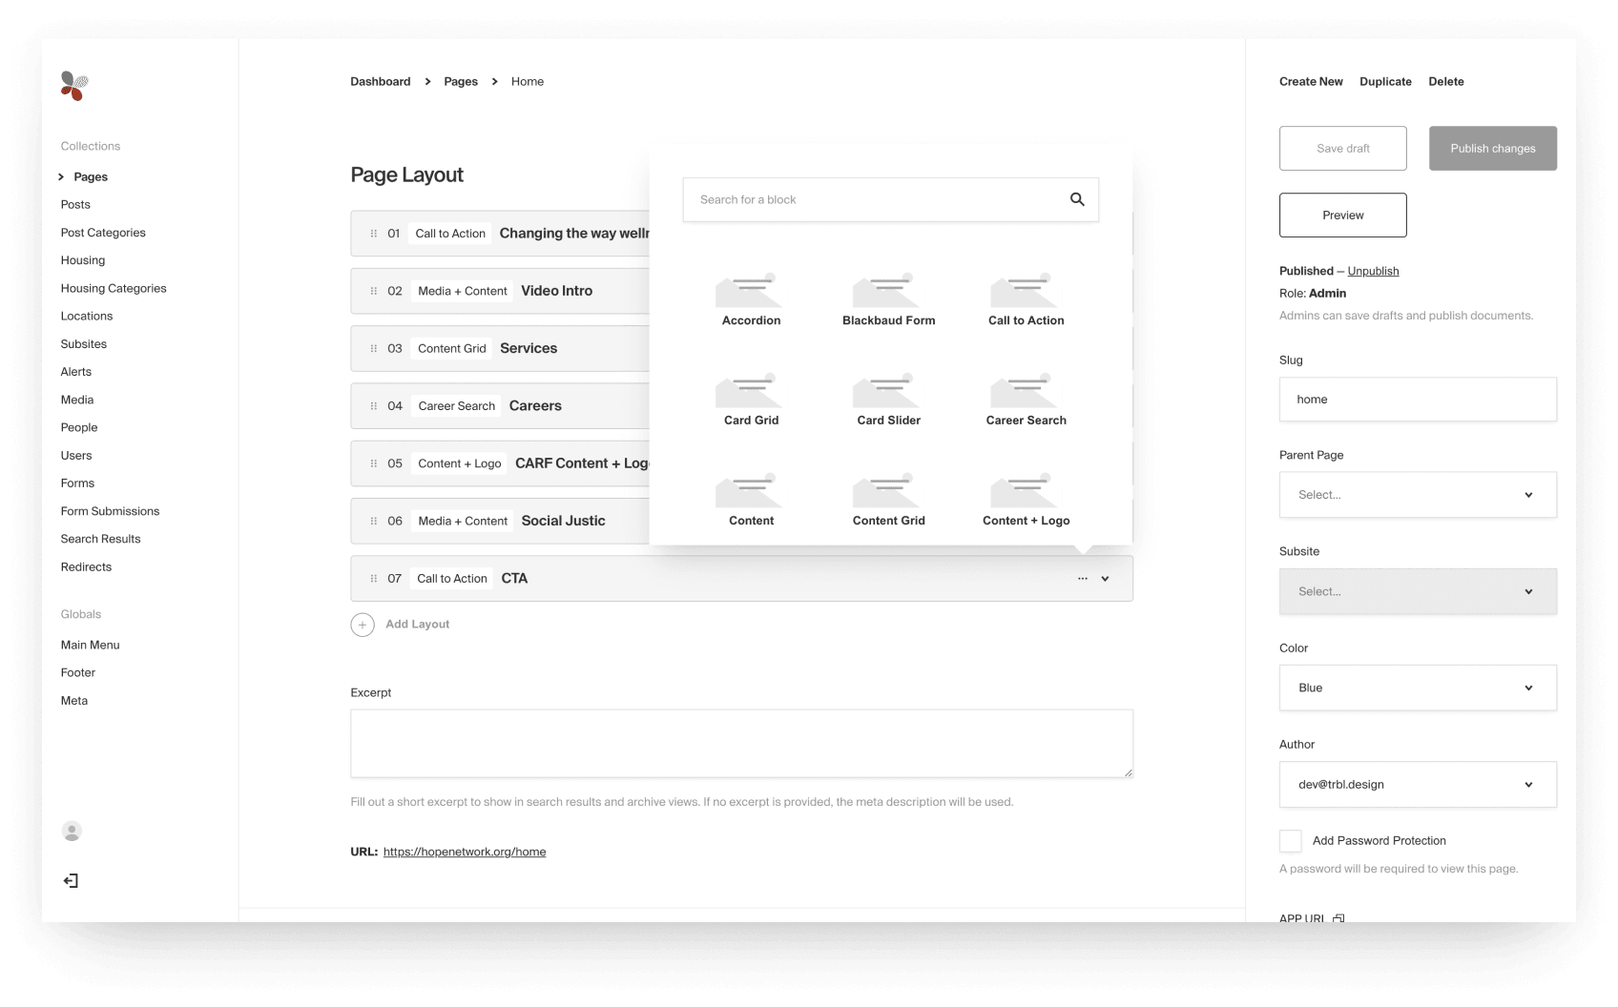Click the Hope Network logo icon
Image resolution: width=1618 pixels, height=1007 pixels.
point(74,86)
